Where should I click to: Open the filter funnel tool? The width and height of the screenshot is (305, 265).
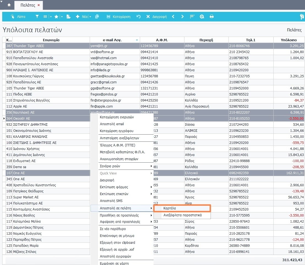pos(37,17)
